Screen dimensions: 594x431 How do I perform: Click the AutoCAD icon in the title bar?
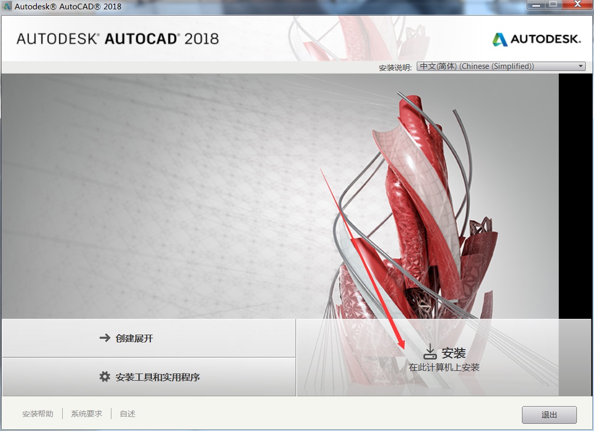pyautogui.click(x=7, y=6)
